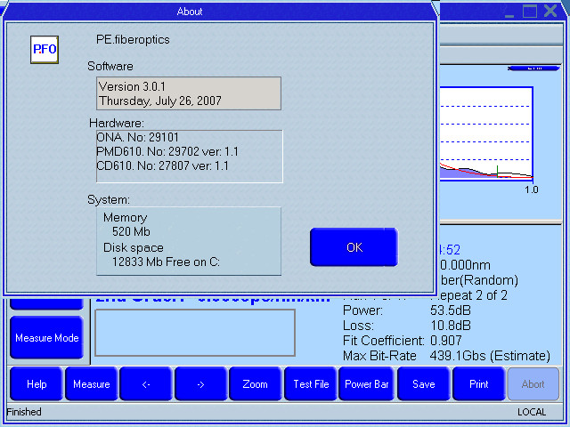Screen dimensions: 570x427
Task: Select 'ONA. No: 29101' hardware line
Action: pos(137,137)
